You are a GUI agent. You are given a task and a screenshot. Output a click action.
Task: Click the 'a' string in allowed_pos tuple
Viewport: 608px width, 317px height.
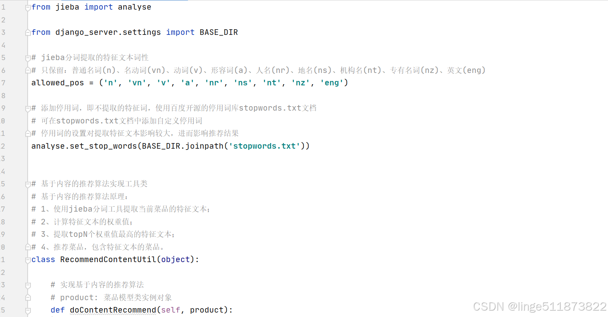pos(188,83)
